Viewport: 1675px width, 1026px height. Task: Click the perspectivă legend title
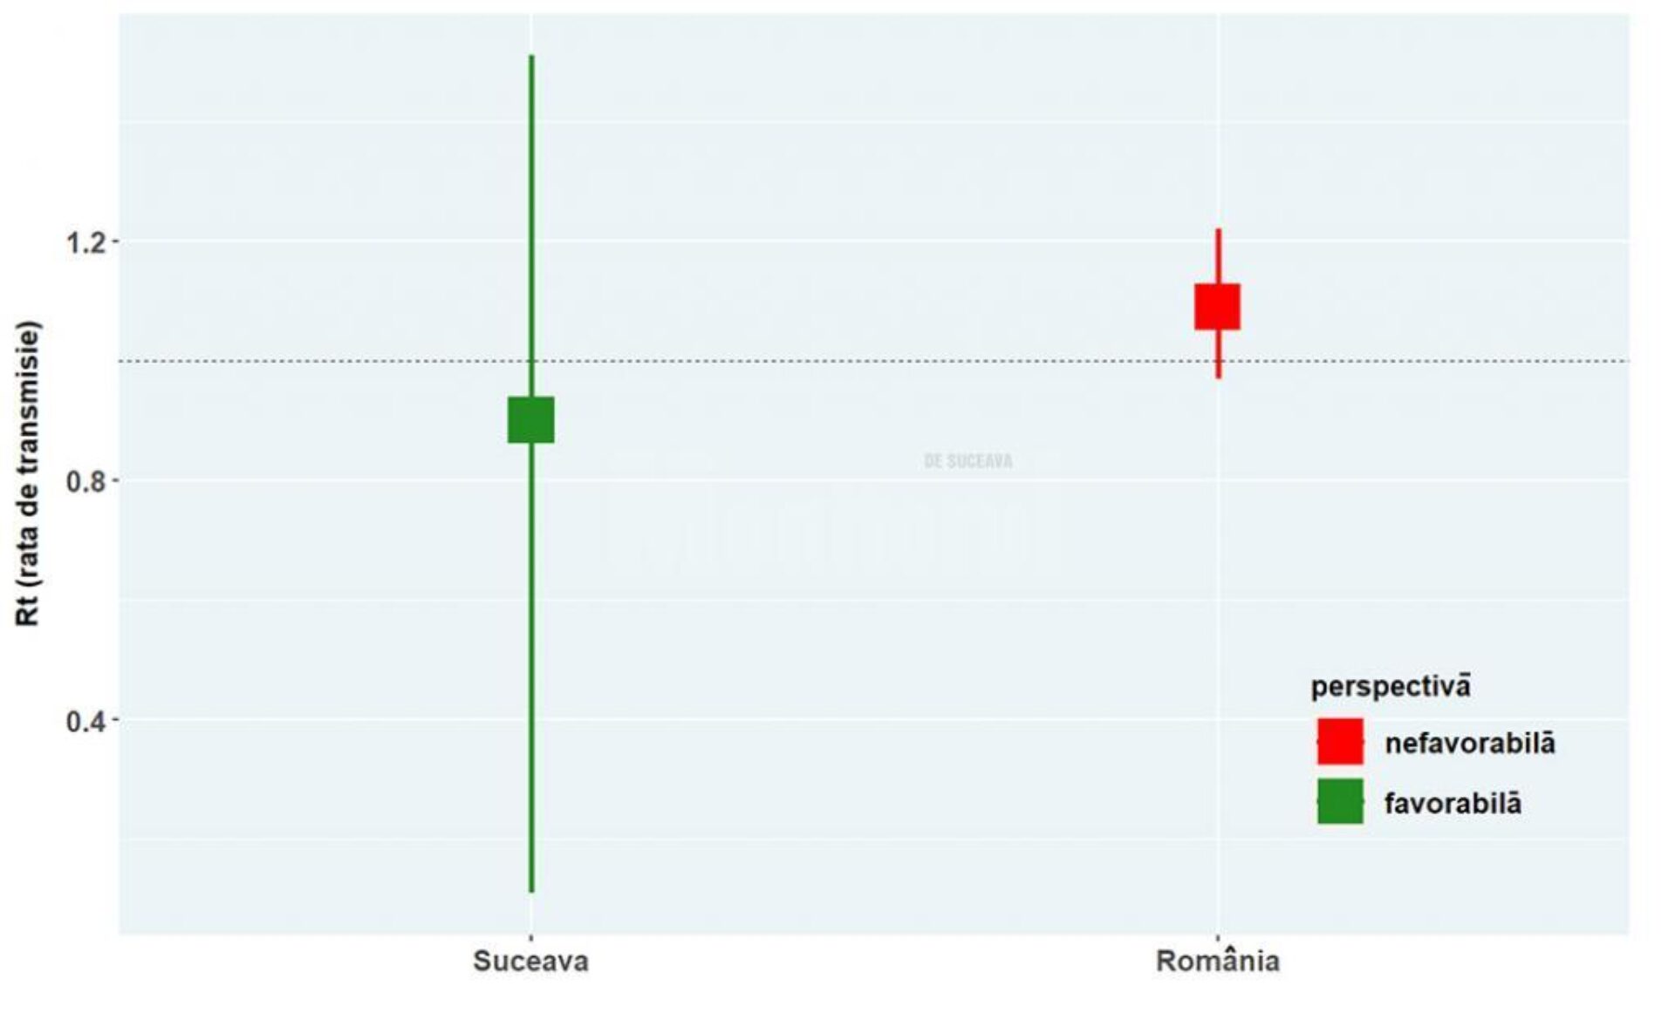click(1391, 686)
